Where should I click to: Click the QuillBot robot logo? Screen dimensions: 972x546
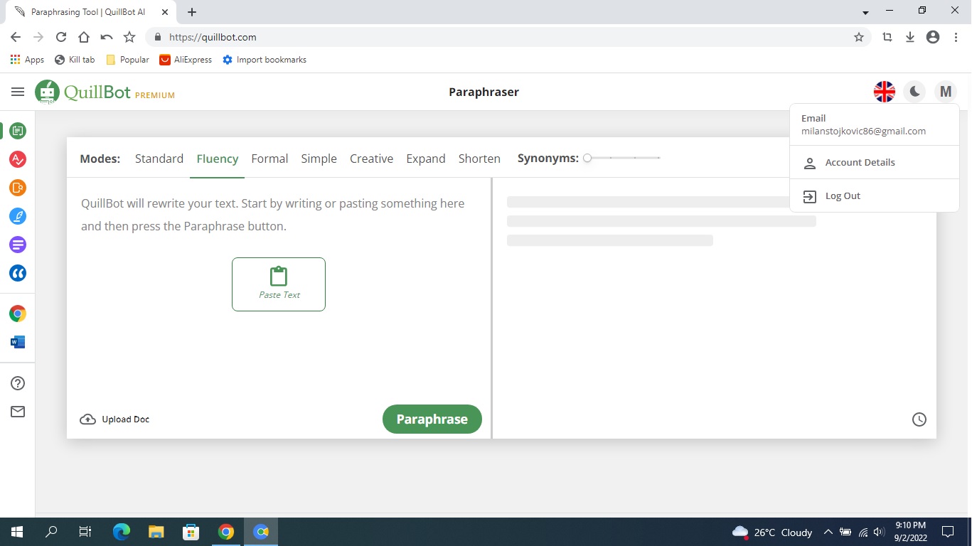tap(47, 92)
